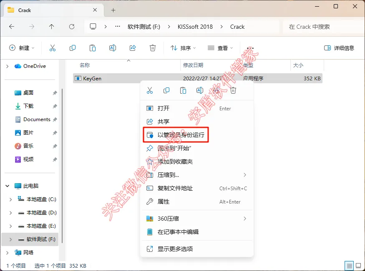The image size is (365, 271).
Task: Select 打开 in the context menu
Action: (x=197, y=109)
